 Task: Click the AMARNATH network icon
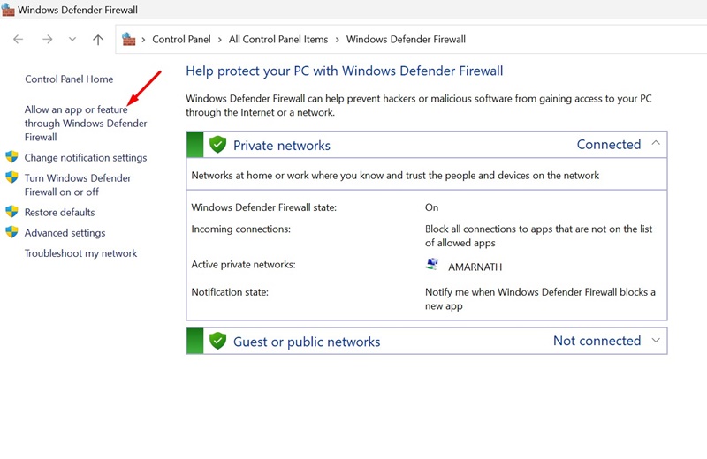(432, 264)
